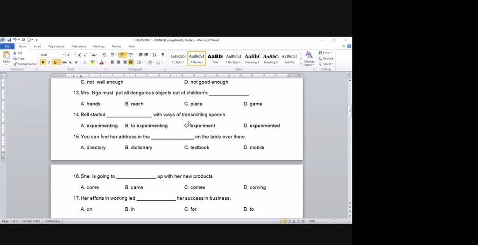The image size is (478, 245).
Task: Cut the selection with Cut
Action: pos(18,53)
